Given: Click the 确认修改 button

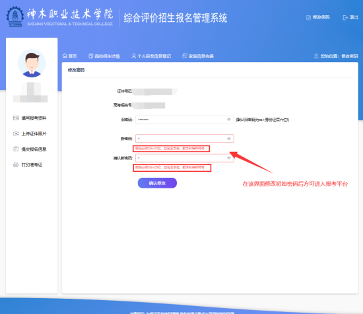Looking at the screenshot, I should [157, 183].
